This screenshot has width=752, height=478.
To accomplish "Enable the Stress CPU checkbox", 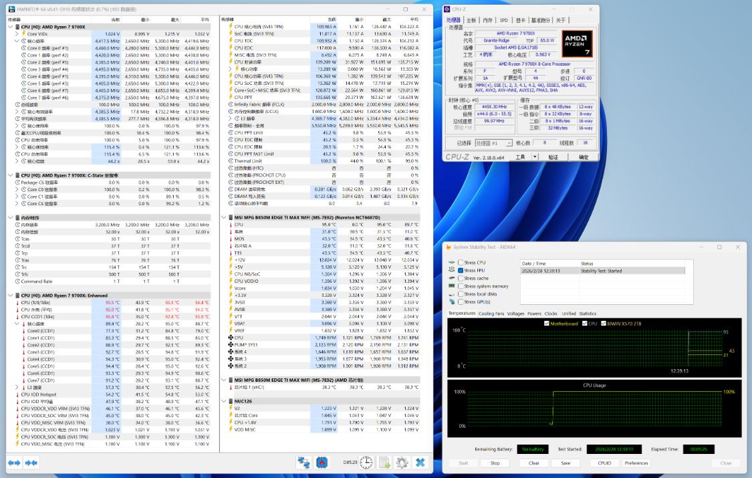I will click(461, 262).
